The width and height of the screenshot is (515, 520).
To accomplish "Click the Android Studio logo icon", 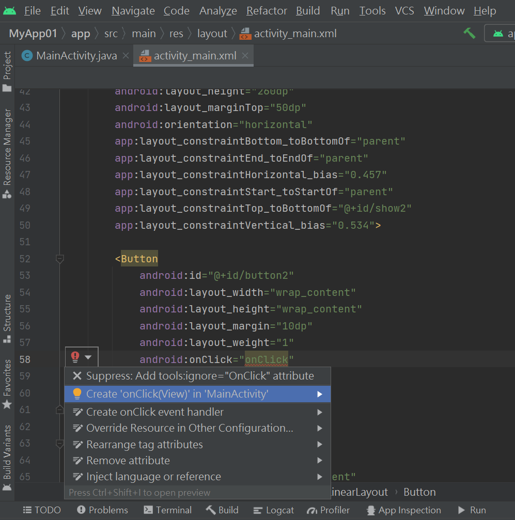I will [9, 11].
